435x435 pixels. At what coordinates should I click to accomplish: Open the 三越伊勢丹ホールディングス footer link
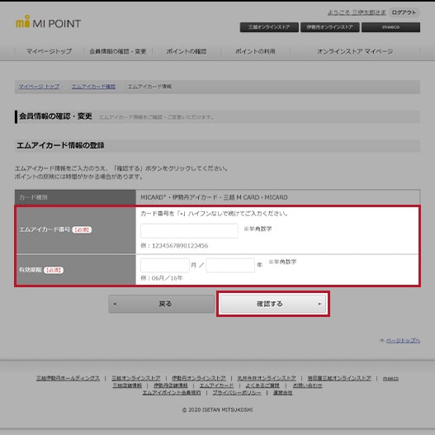coord(68,378)
